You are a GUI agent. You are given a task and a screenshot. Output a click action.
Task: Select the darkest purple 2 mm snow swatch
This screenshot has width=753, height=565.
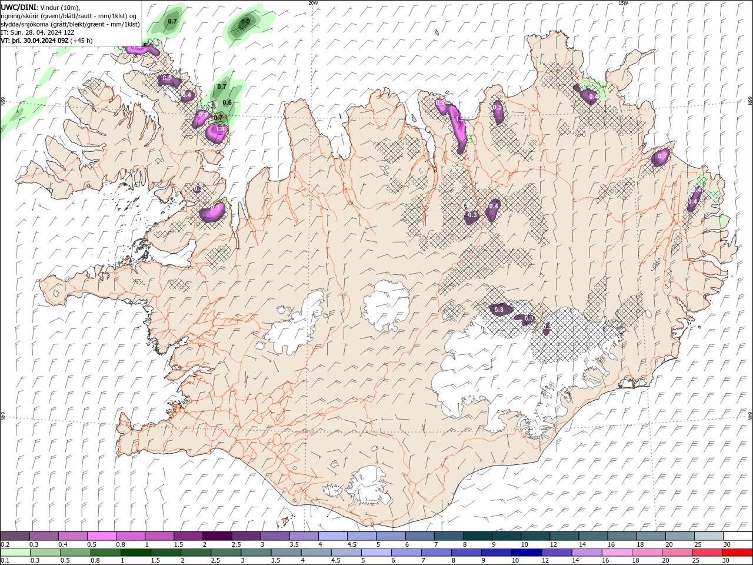coord(217,536)
